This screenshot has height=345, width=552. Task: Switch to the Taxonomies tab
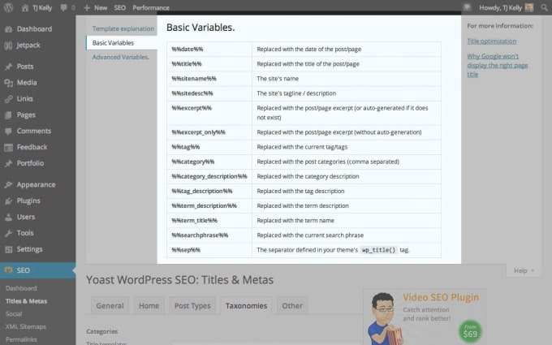coord(247,305)
